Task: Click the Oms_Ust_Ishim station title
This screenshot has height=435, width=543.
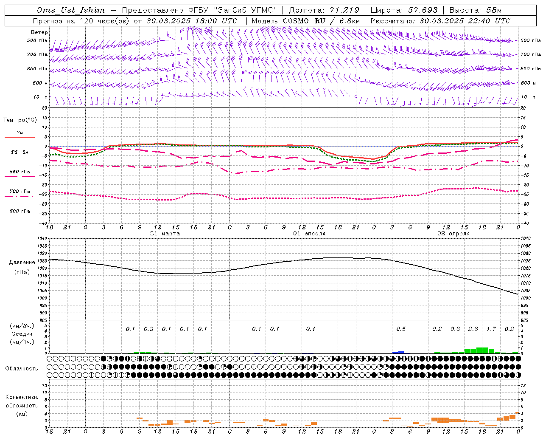Action: click(x=71, y=10)
